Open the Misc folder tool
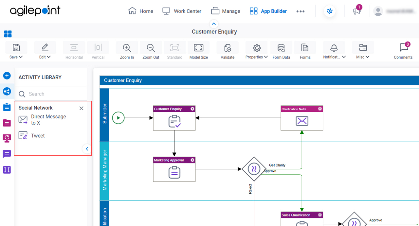Viewport: 419px width, 226px height. coord(363,48)
